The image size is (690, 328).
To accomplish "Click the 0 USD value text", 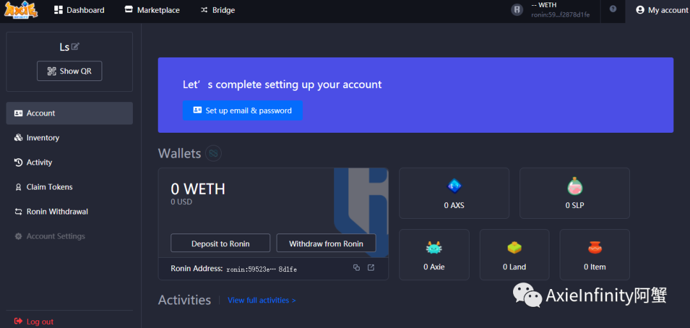I will click(x=181, y=202).
